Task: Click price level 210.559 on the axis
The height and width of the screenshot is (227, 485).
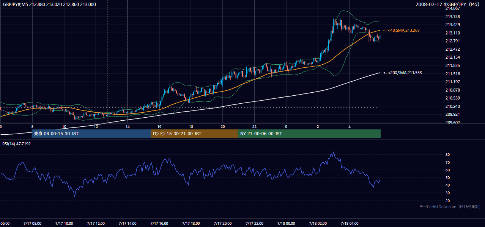Action: point(452,98)
